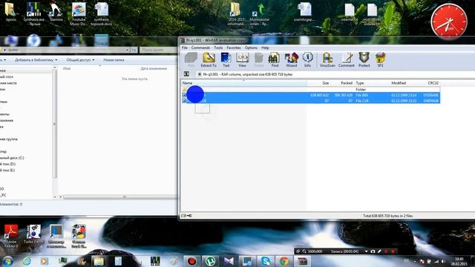
Task: Open the Tools menu in WinRAR
Action: point(218,47)
